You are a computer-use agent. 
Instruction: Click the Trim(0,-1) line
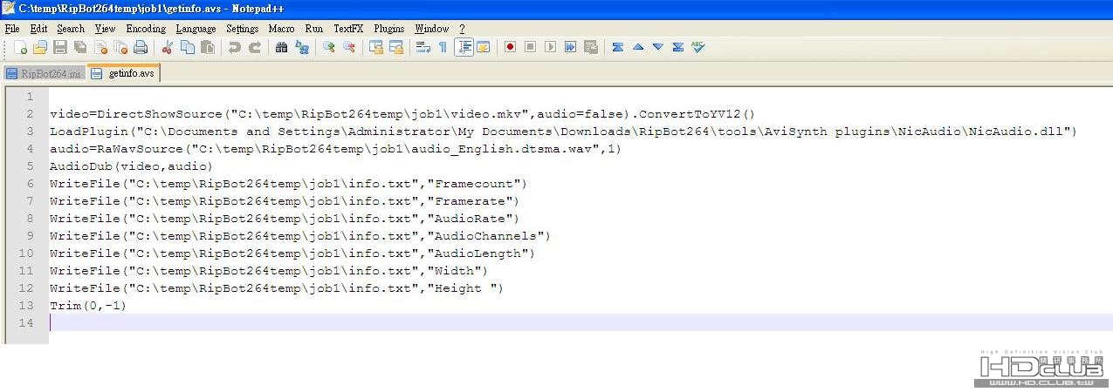point(88,306)
